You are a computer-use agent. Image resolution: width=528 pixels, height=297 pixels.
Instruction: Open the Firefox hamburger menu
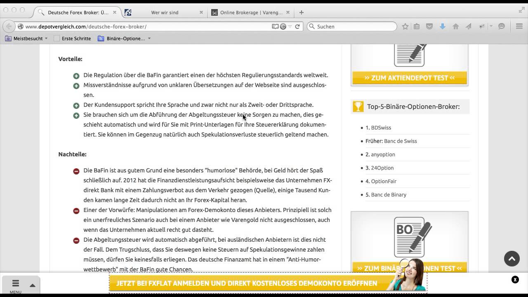519,26
